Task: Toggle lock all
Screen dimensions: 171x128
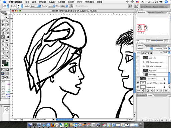Action: point(151,53)
